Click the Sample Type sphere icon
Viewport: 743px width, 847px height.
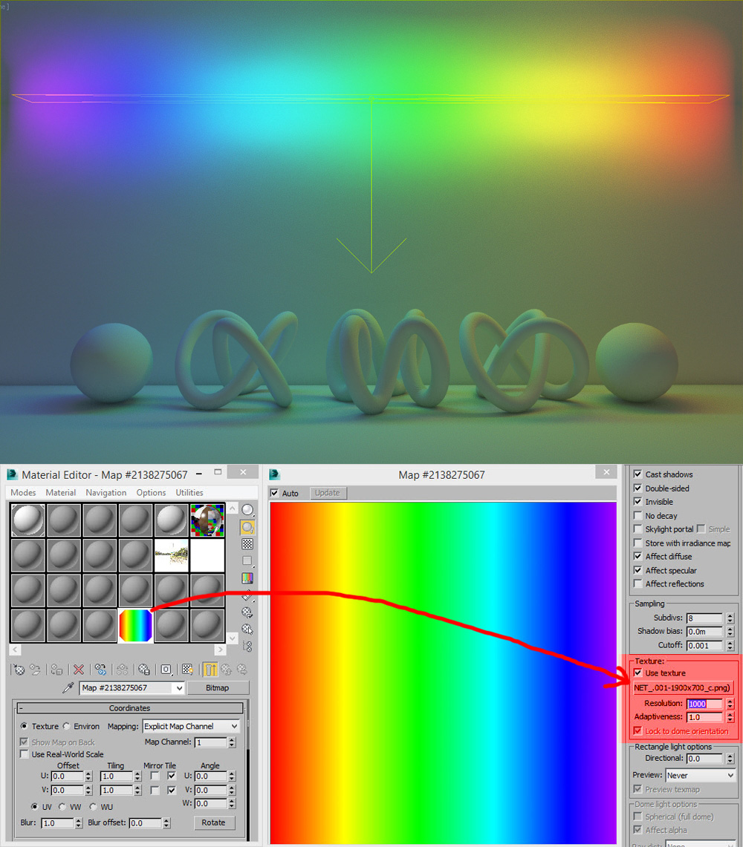coord(247,510)
